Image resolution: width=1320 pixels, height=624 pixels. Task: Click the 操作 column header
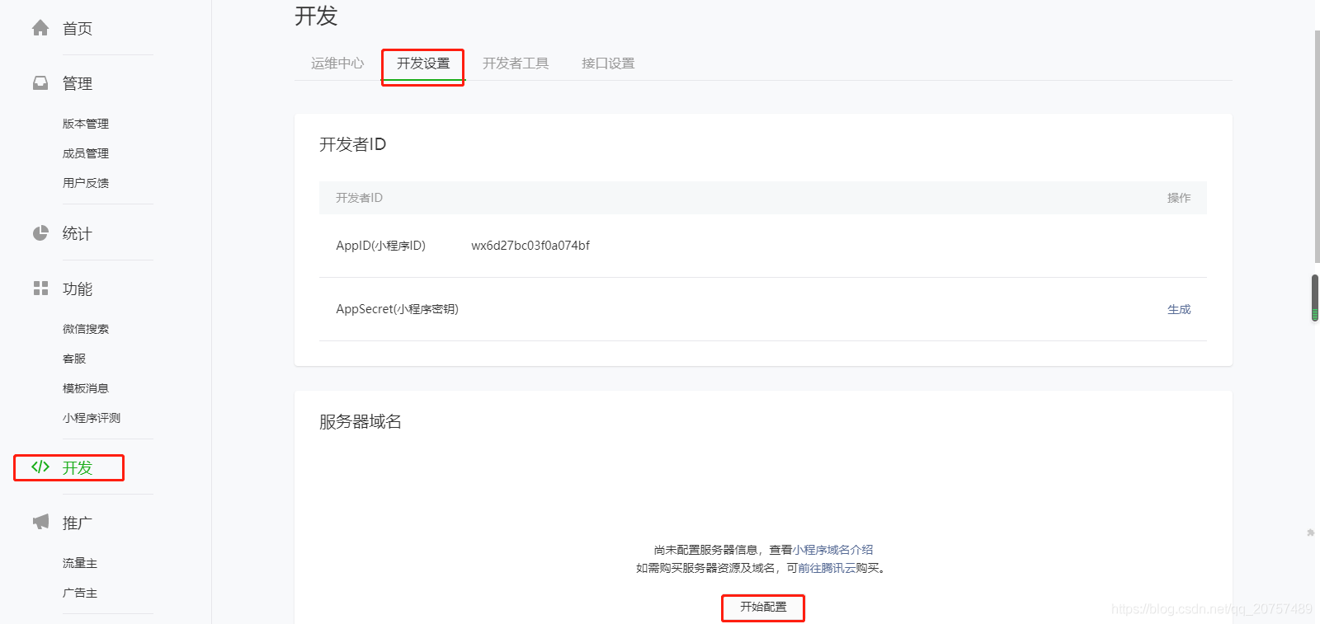coord(1179,198)
